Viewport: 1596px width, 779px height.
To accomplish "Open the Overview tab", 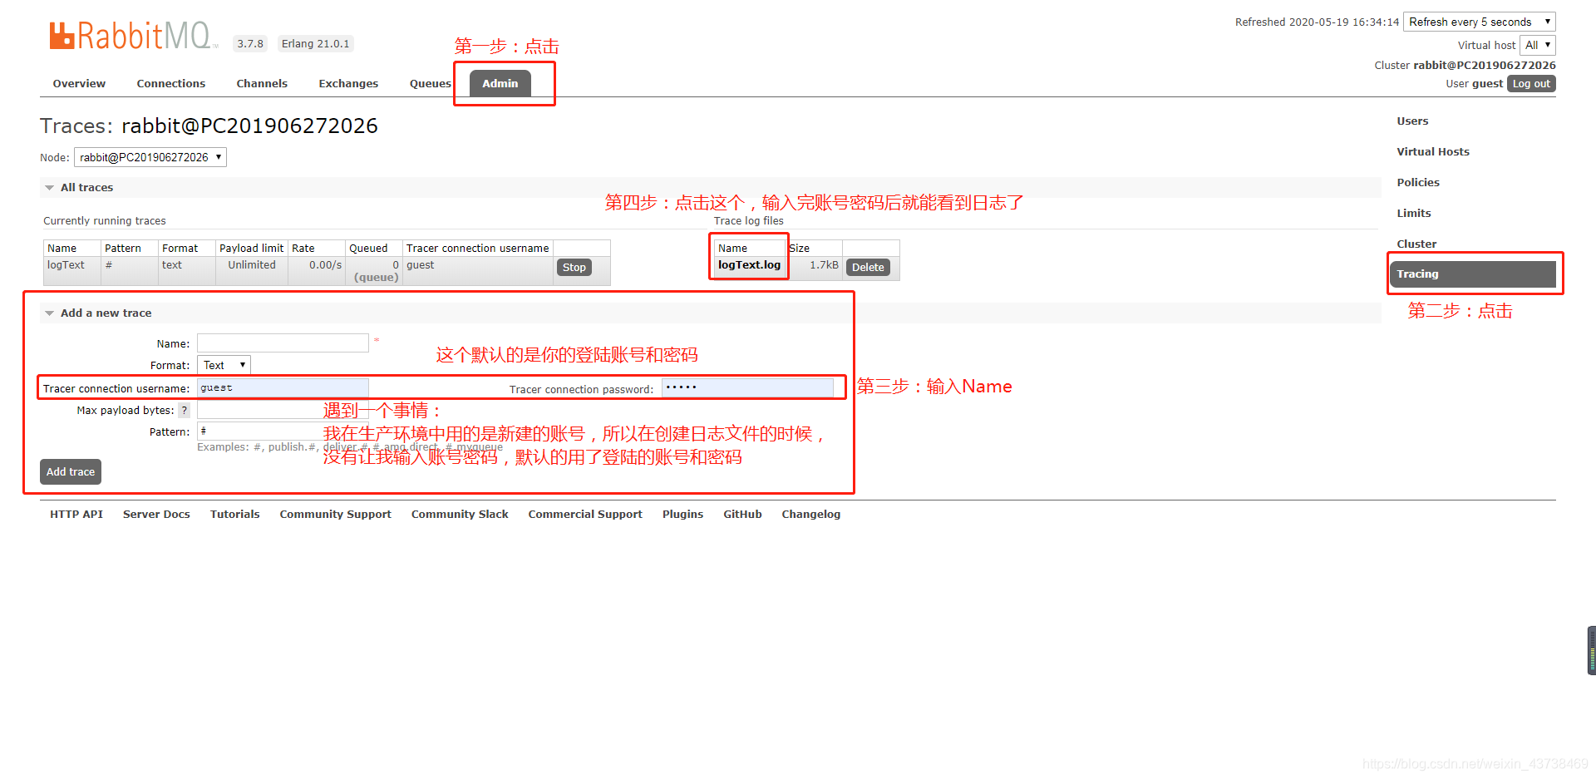I will click(x=79, y=83).
